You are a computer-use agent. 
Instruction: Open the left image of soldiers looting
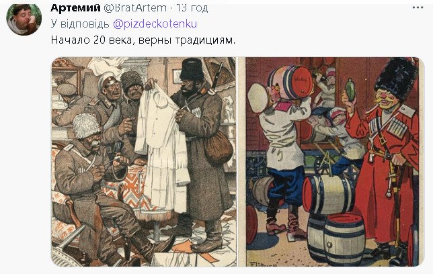pos(144,162)
